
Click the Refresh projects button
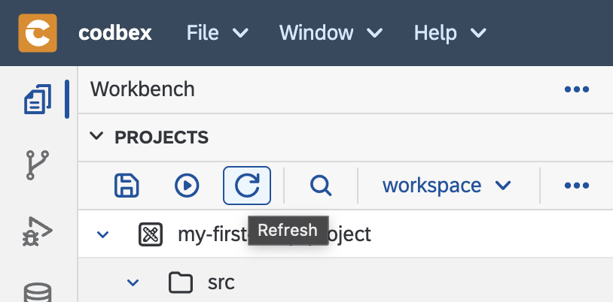tap(247, 186)
